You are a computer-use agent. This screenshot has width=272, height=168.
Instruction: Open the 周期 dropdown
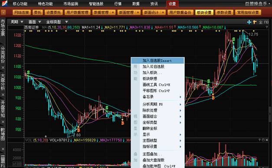[17, 22]
